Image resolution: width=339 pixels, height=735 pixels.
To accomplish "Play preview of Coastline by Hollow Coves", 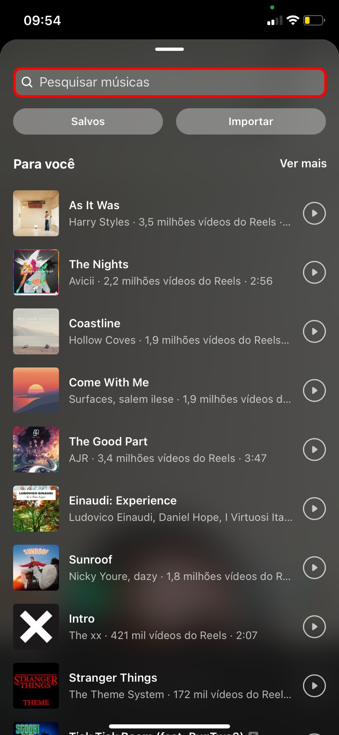I will pyautogui.click(x=314, y=331).
